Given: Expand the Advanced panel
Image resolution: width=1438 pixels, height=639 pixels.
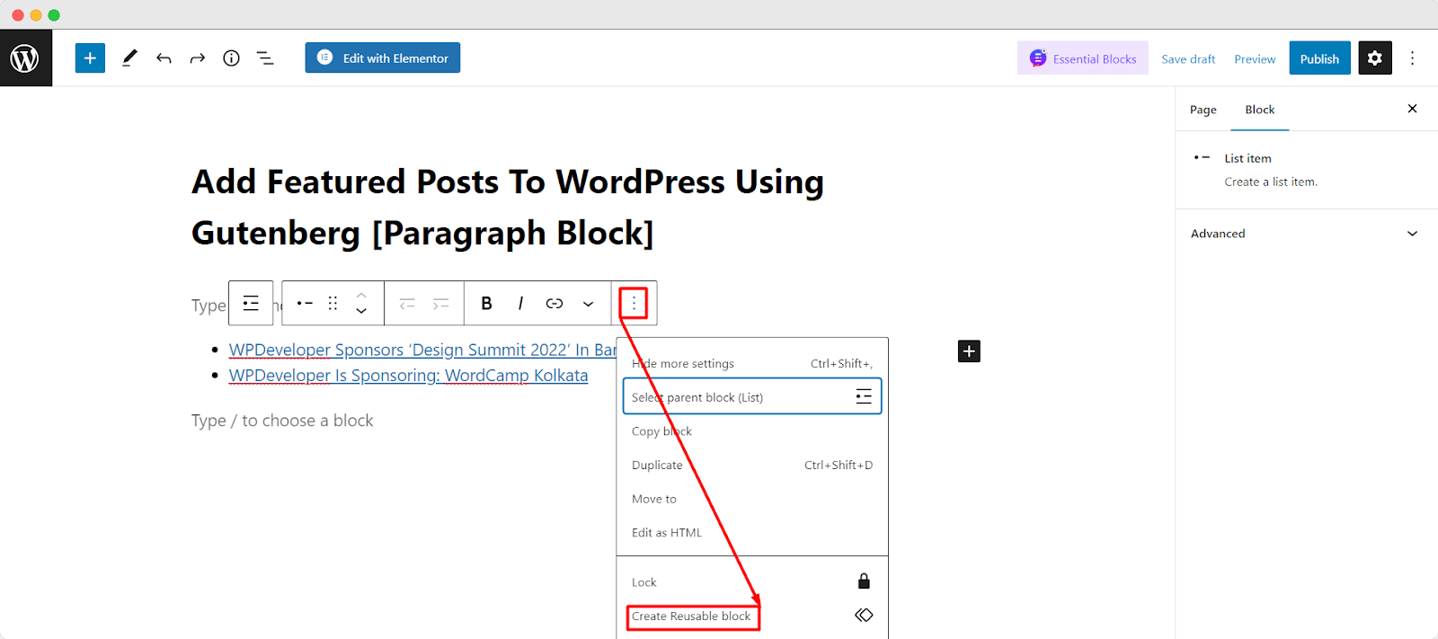Looking at the screenshot, I should [1304, 234].
